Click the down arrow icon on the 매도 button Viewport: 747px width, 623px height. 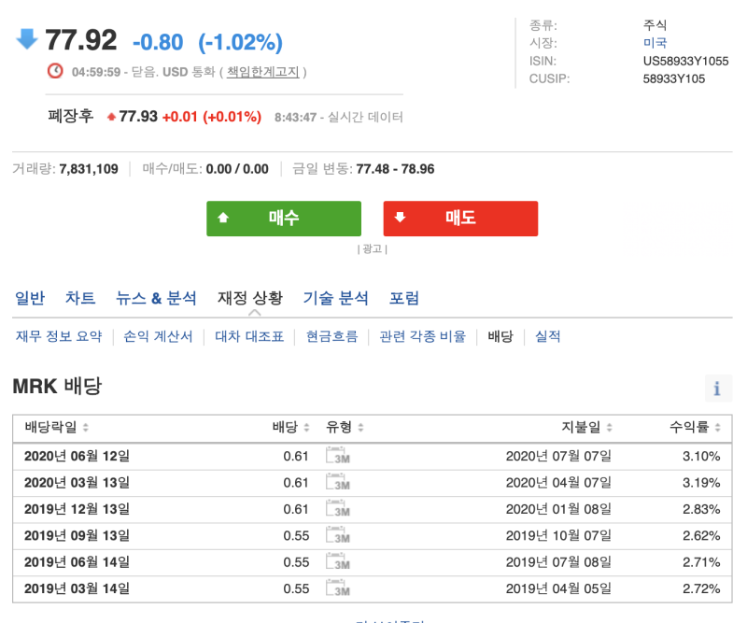(x=400, y=218)
